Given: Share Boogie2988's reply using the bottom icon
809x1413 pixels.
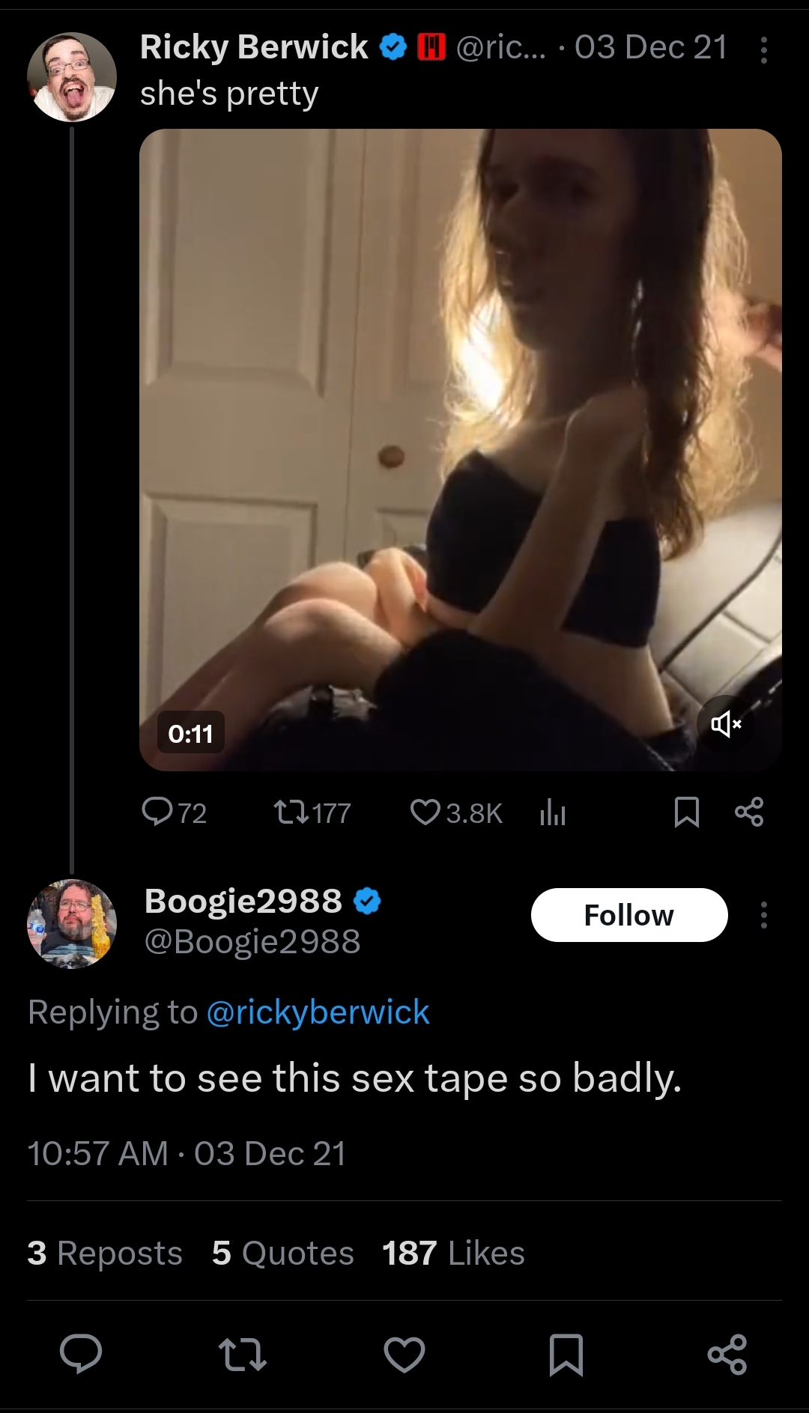Looking at the screenshot, I should point(727,1355).
